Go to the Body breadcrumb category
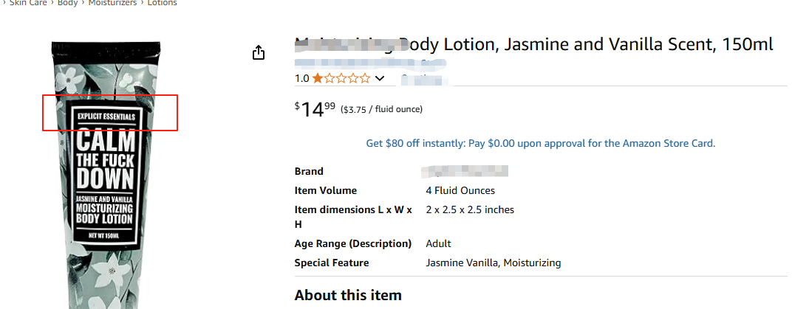 click(x=67, y=3)
